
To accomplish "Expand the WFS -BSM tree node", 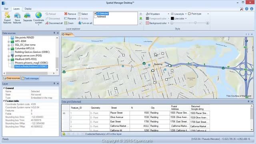I will pos(9,42).
